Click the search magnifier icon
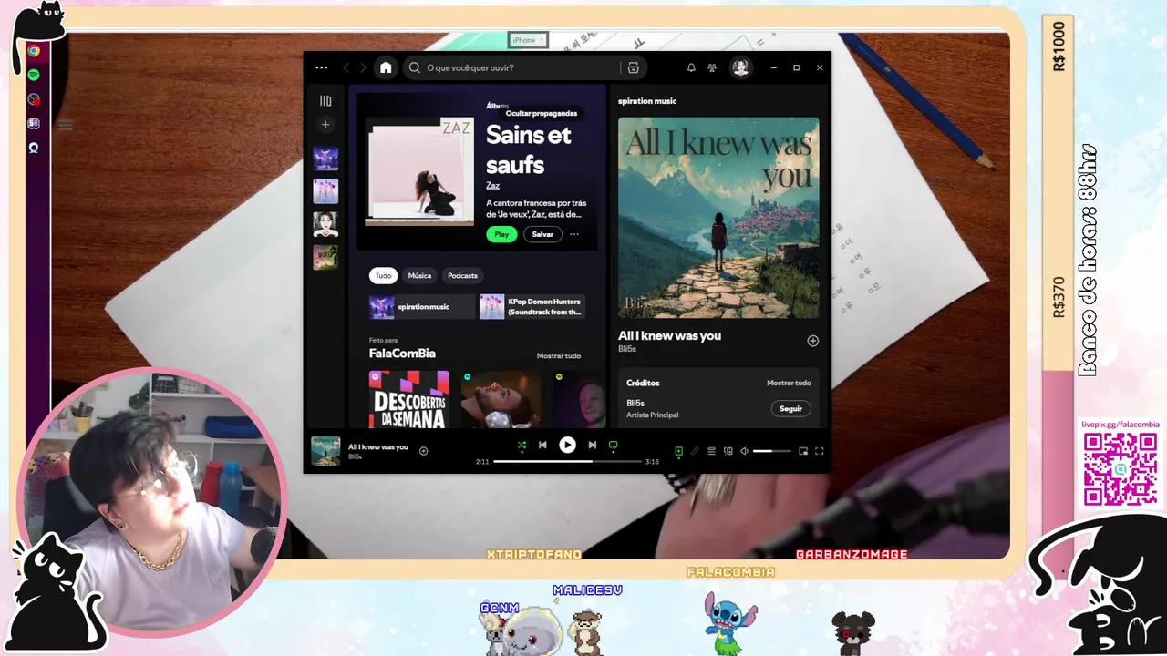Screen dimensions: 1167x656 point(415,67)
